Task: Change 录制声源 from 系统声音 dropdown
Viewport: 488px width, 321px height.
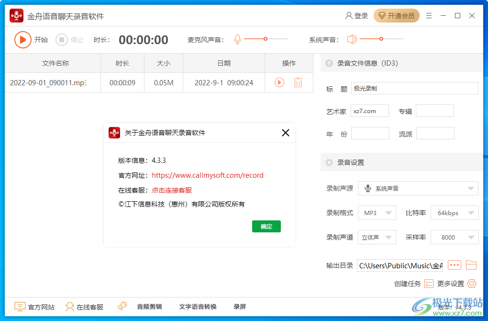Action: [418, 188]
